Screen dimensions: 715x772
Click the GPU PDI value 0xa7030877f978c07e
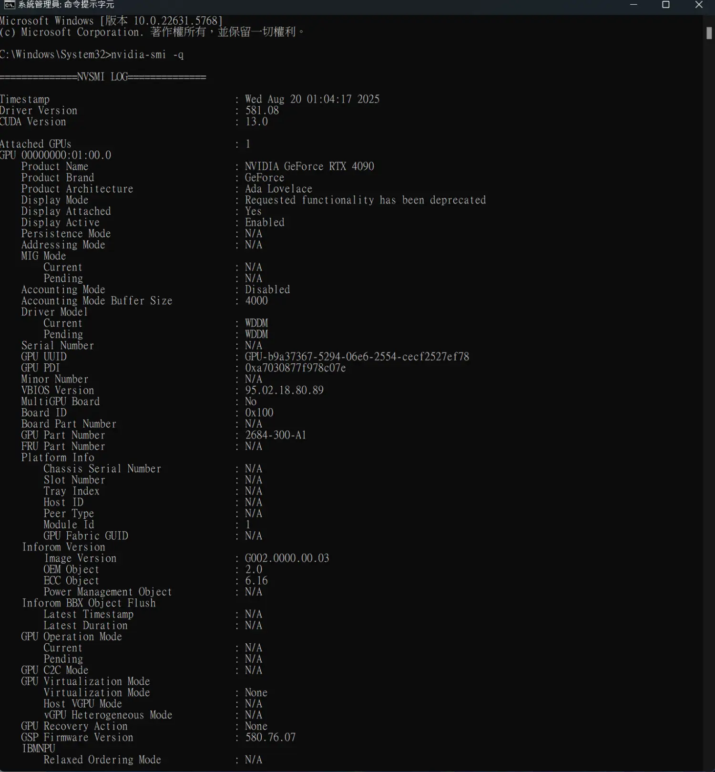pos(295,368)
